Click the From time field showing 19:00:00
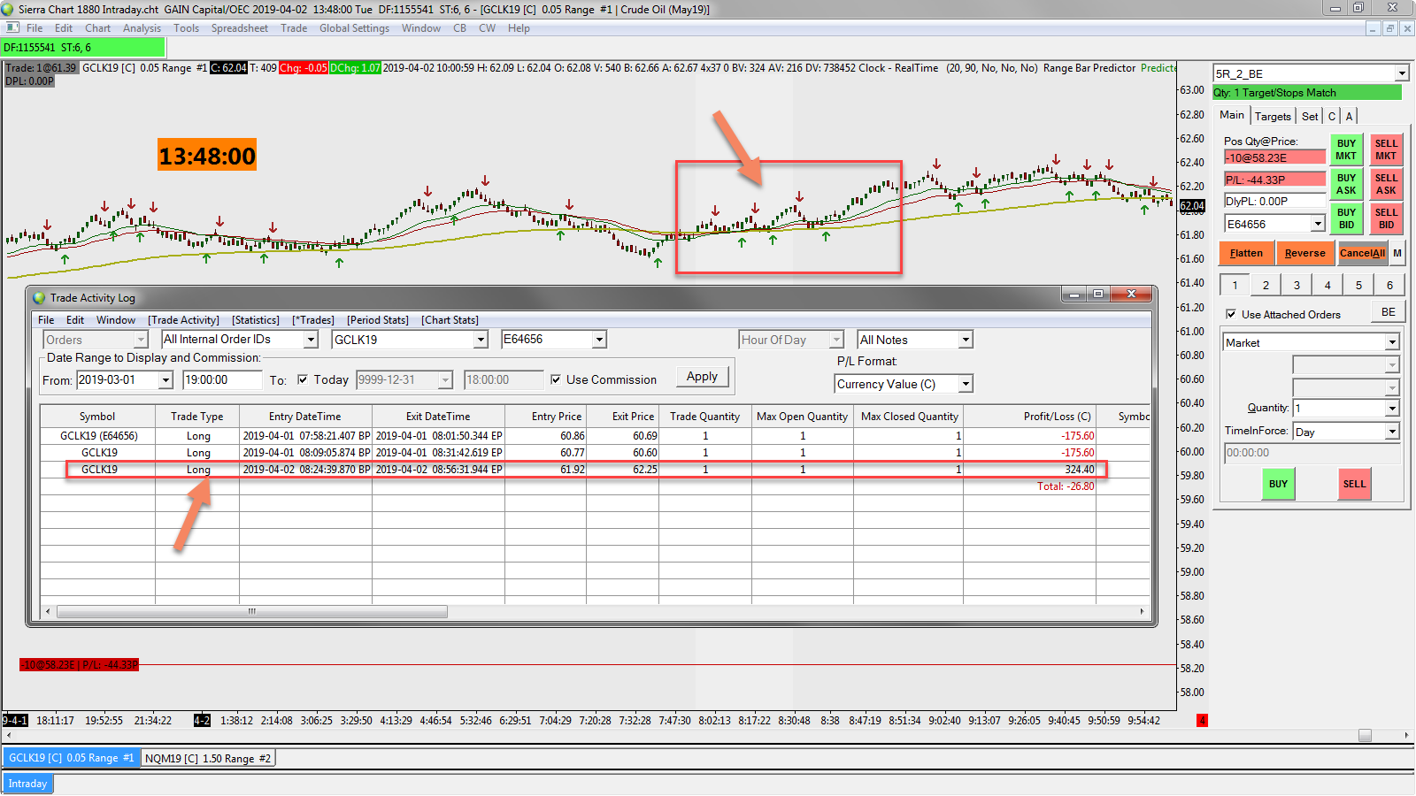The image size is (1416, 796). coord(223,380)
